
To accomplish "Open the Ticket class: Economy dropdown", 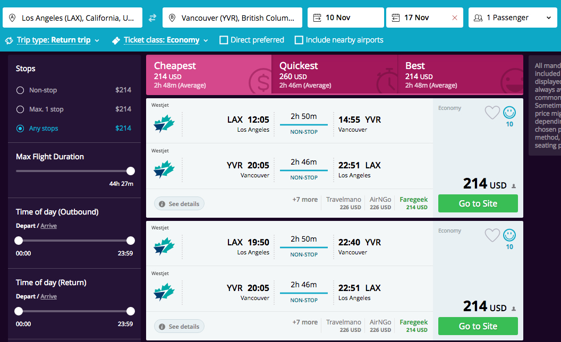I will pyautogui.click(x=160, y=40).
